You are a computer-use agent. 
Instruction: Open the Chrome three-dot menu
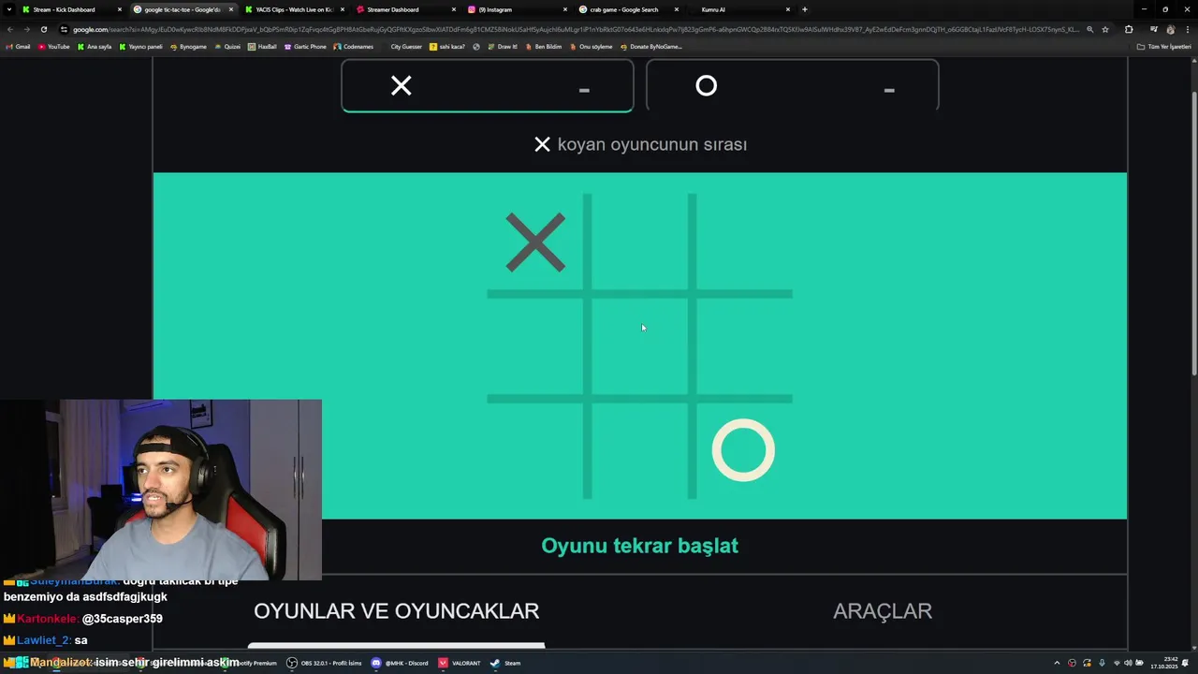point(1187,29)
